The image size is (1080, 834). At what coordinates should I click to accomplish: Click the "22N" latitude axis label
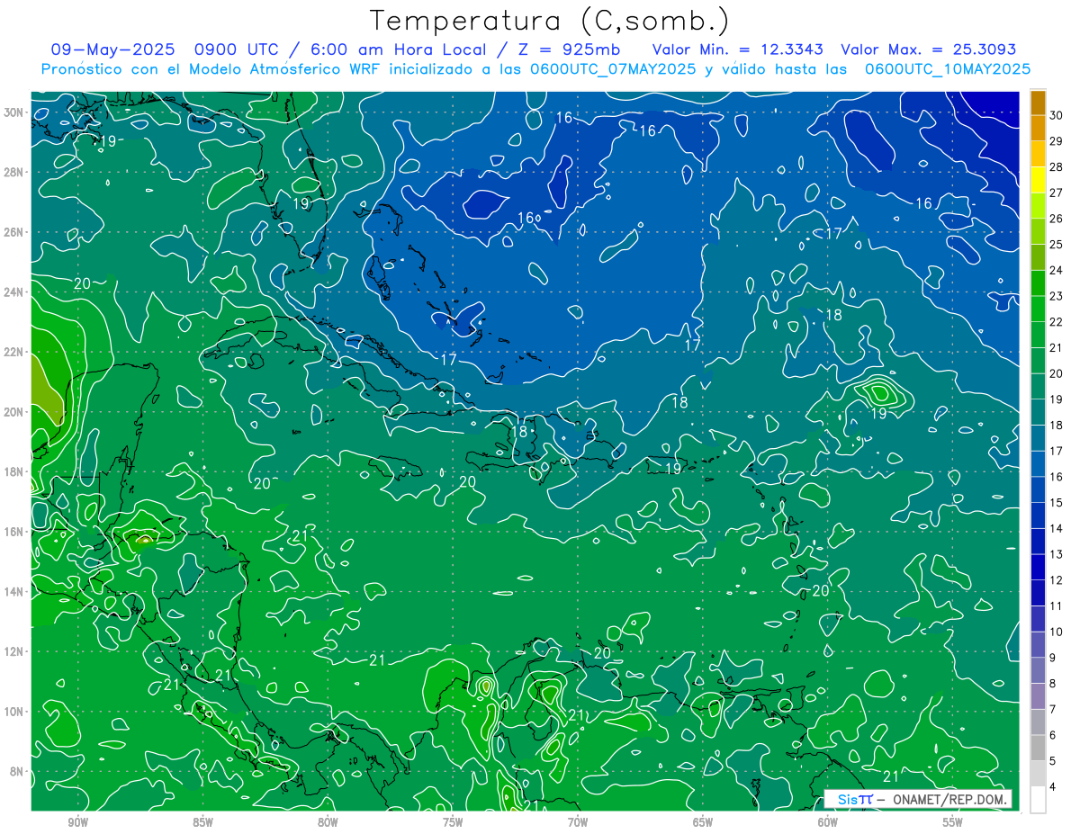pos(15,352)
